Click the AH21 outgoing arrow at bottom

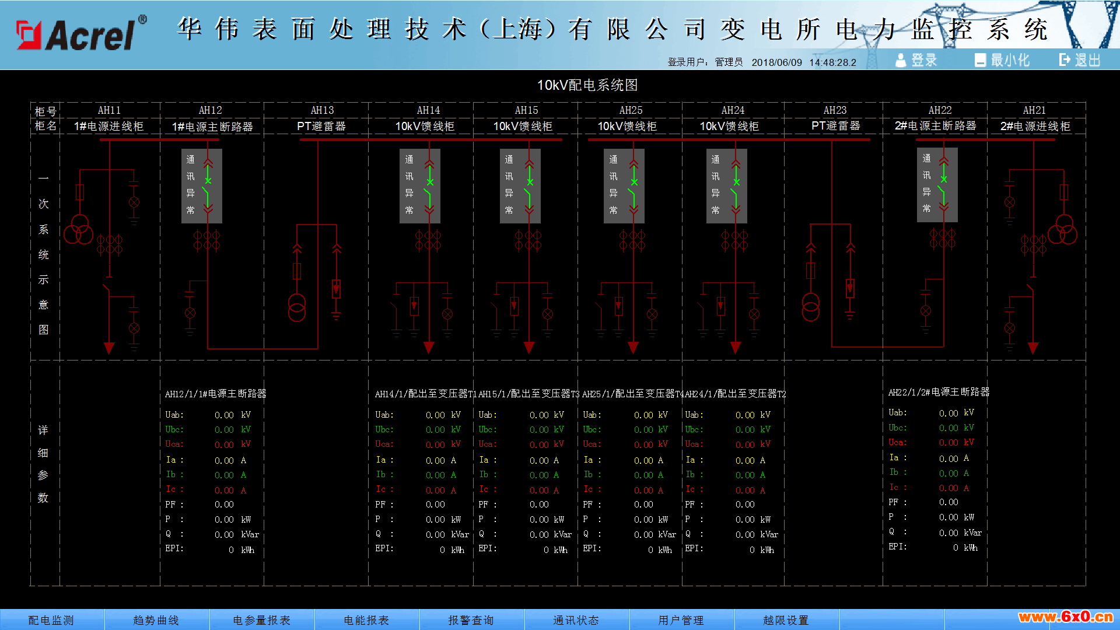tap(1033, 348)
